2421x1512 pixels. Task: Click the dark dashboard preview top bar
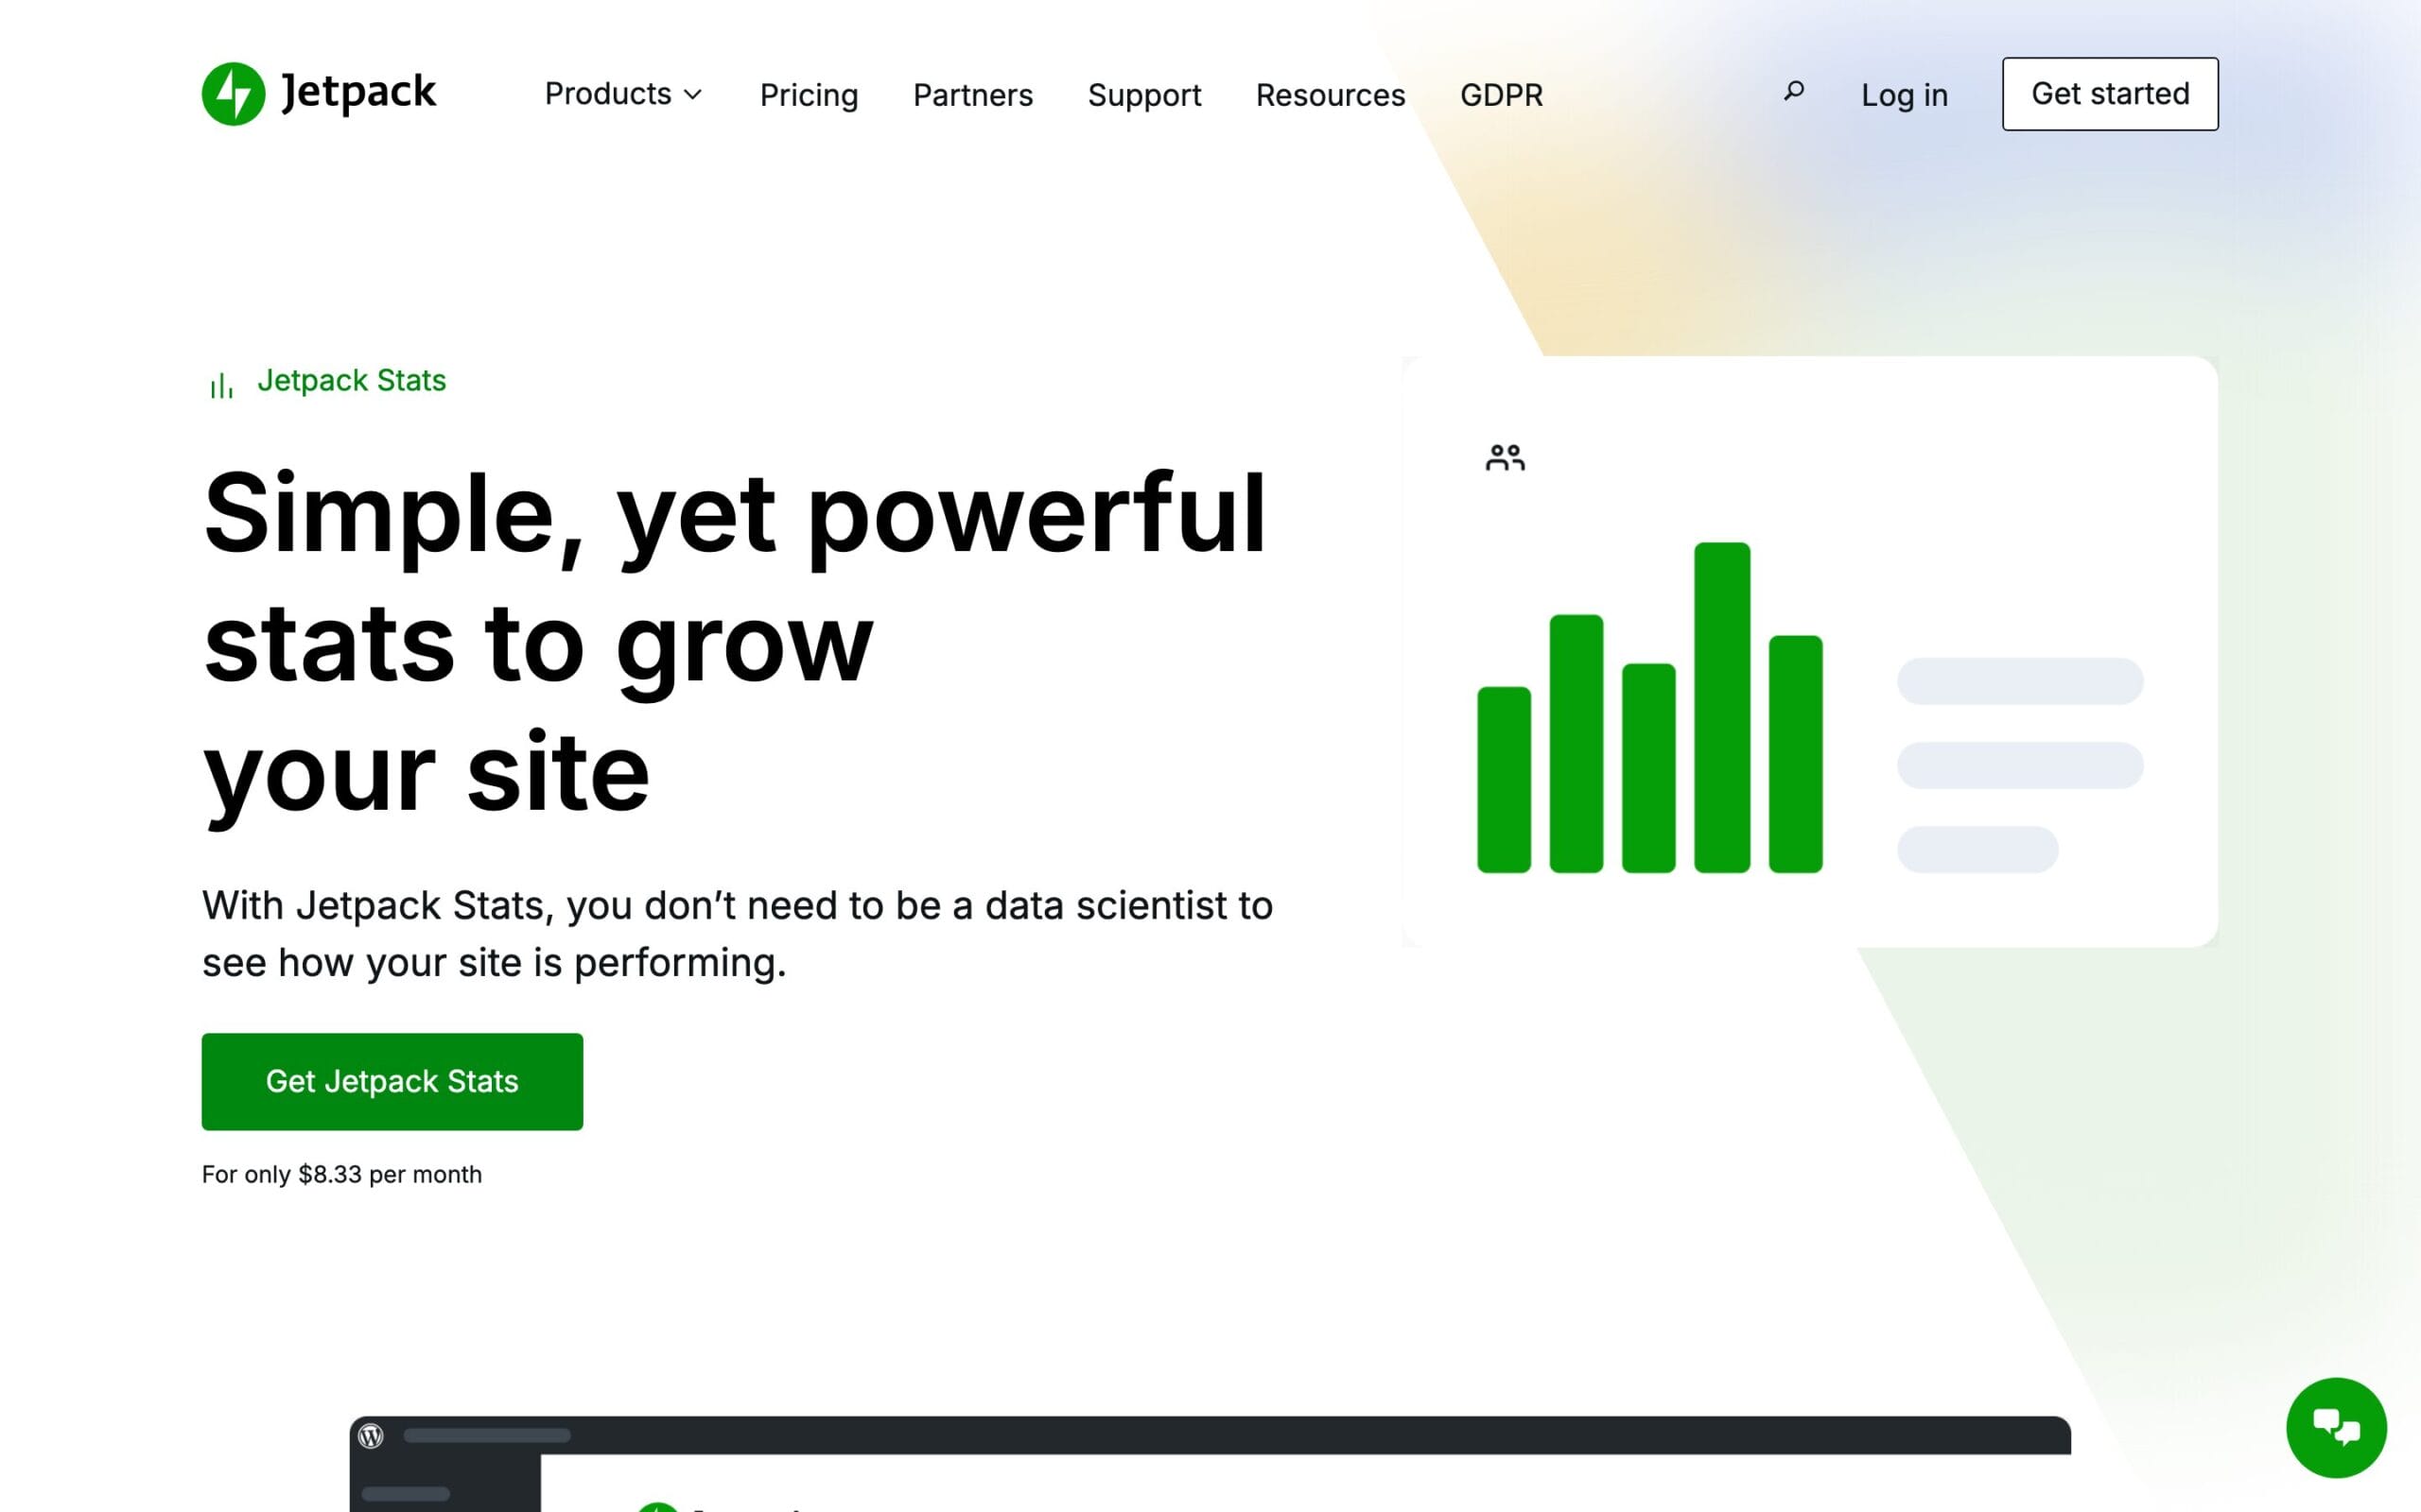[1210, 1435]
